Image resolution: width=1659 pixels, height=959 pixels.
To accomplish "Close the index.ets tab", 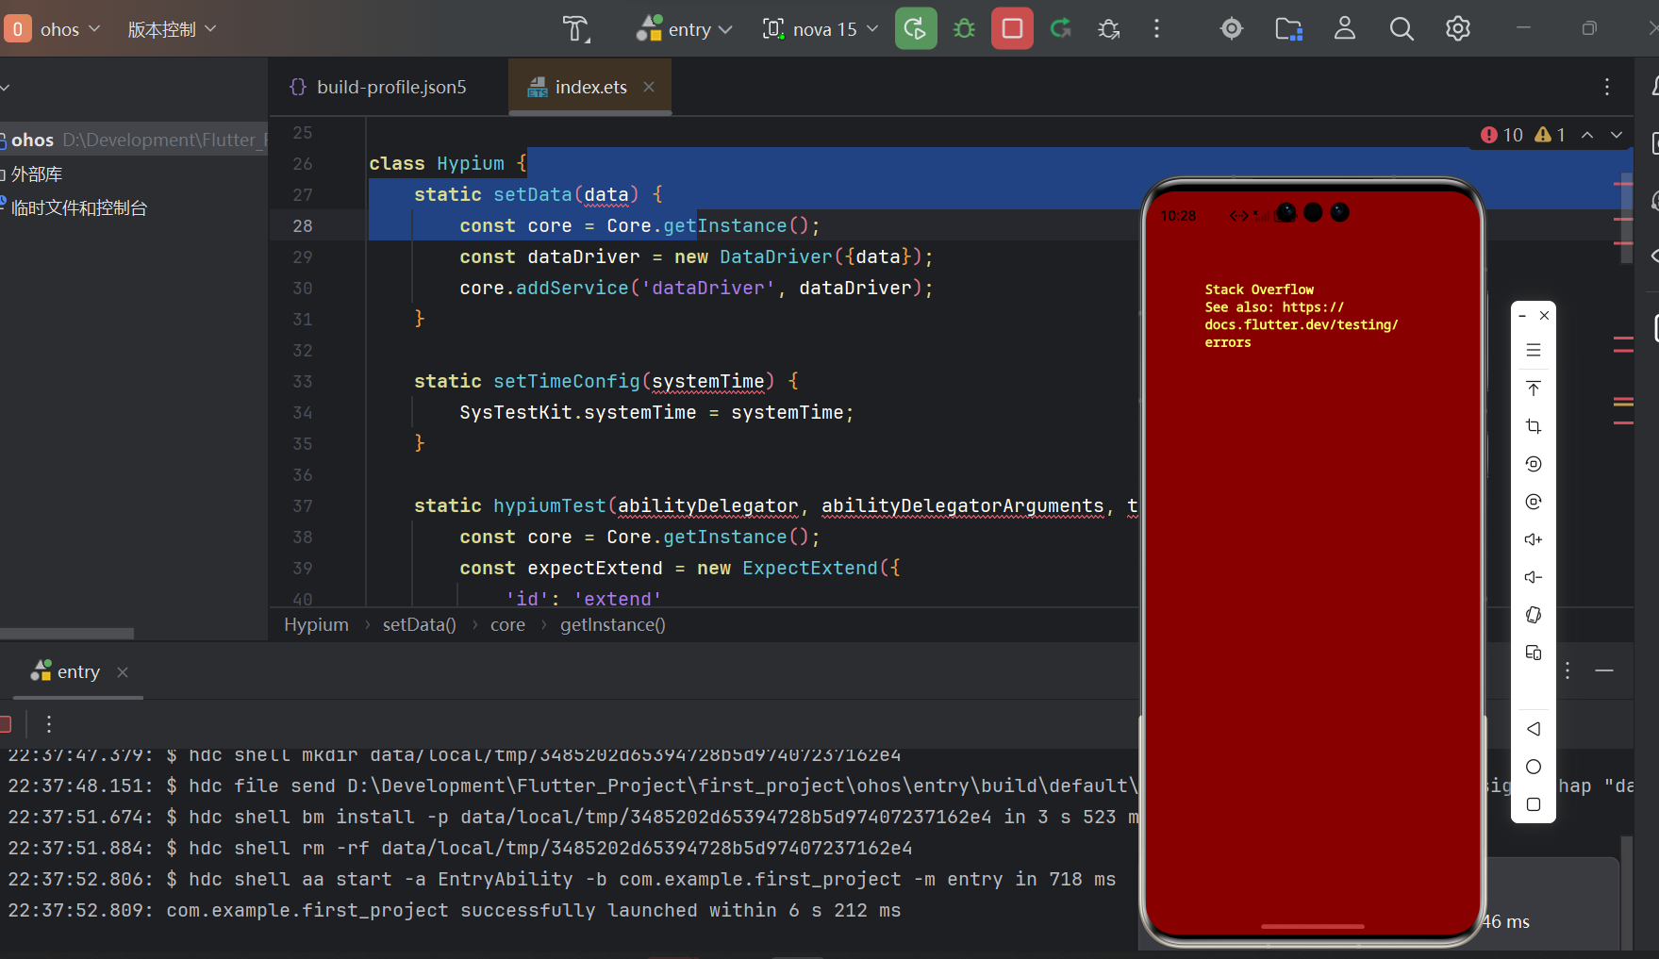I will coord(649,87).
